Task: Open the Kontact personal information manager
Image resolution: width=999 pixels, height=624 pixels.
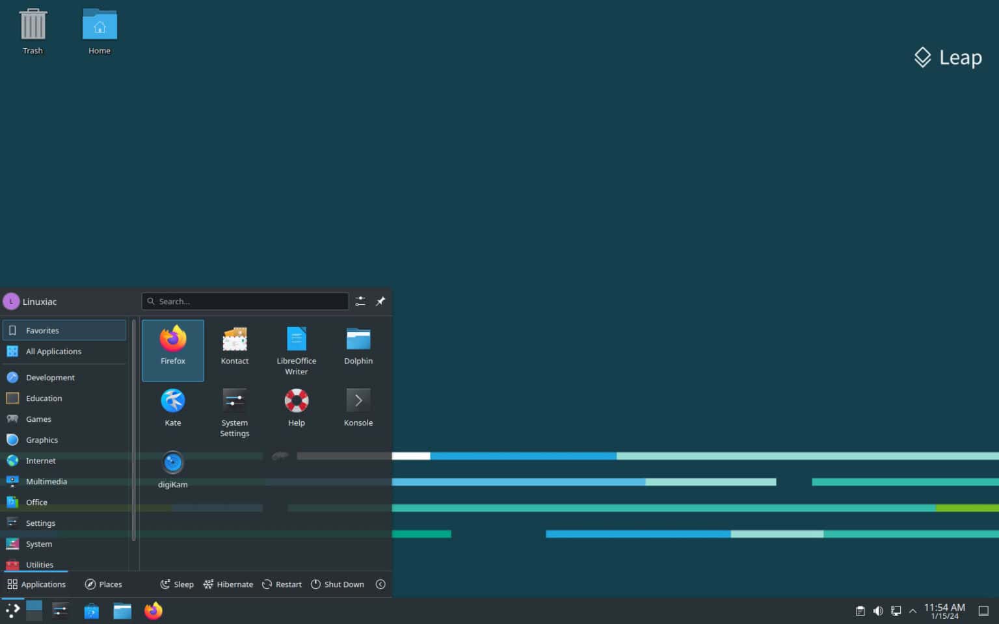Action: (234, 344)
